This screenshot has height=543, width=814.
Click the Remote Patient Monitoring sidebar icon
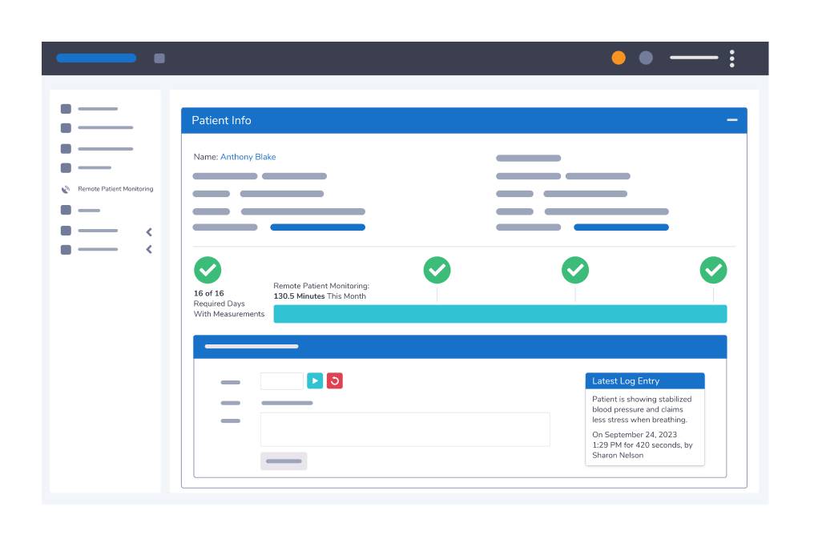pos(66,190)
